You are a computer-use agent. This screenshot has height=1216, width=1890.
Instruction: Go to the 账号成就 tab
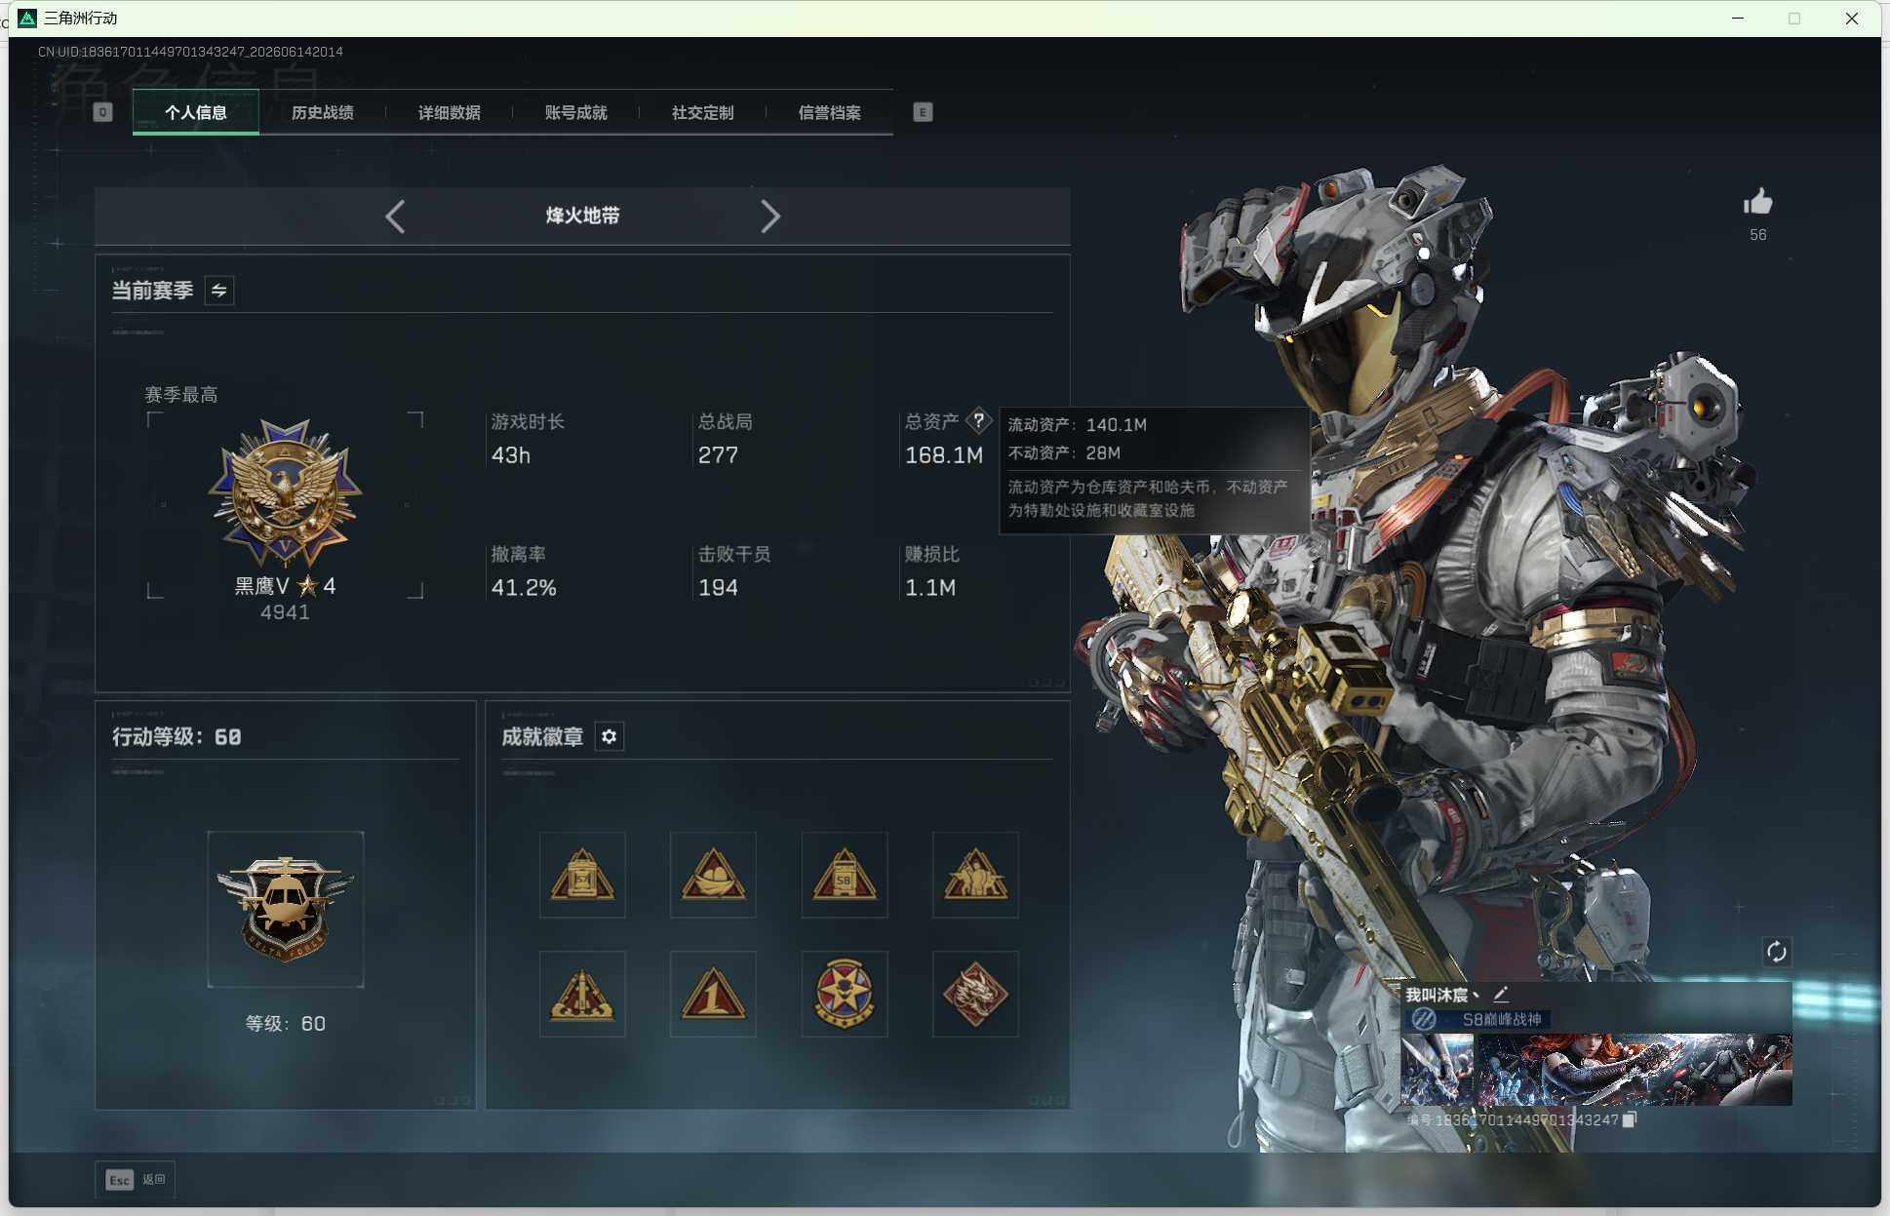point(576,112)
